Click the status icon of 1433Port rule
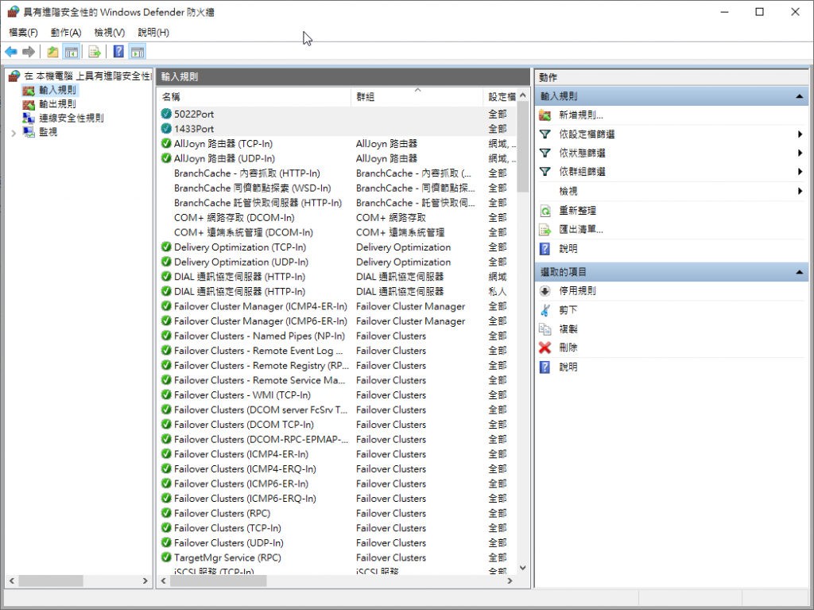Viewport: 814px width, 610px height. click(166, 128)
